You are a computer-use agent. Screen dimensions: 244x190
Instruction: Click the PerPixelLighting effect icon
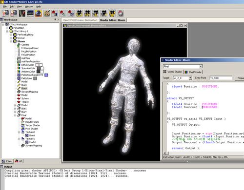[15, 35]
